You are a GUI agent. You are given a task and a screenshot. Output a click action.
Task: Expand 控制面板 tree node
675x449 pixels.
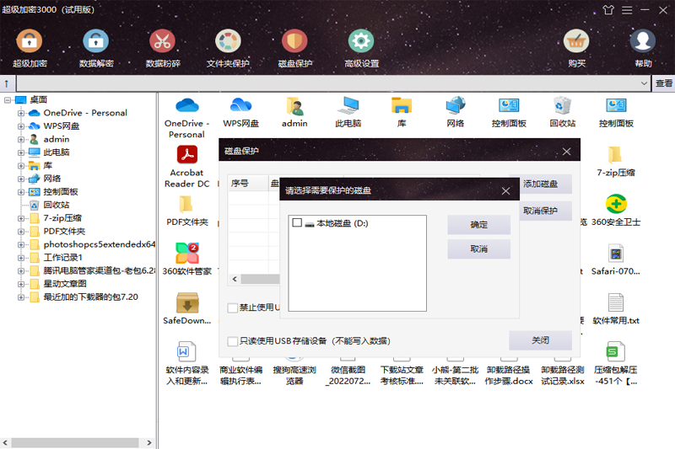click(x=20, y=192)
